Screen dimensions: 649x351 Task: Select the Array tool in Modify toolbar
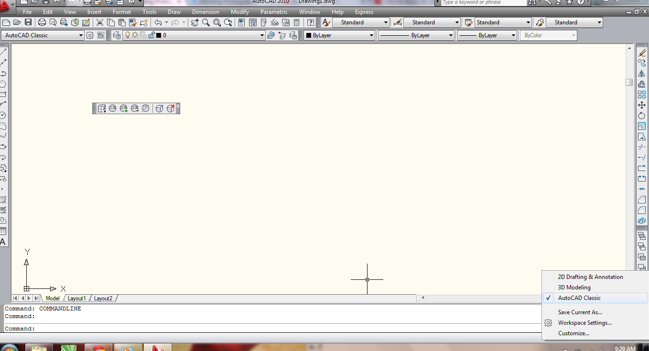[x=642, y=95]
